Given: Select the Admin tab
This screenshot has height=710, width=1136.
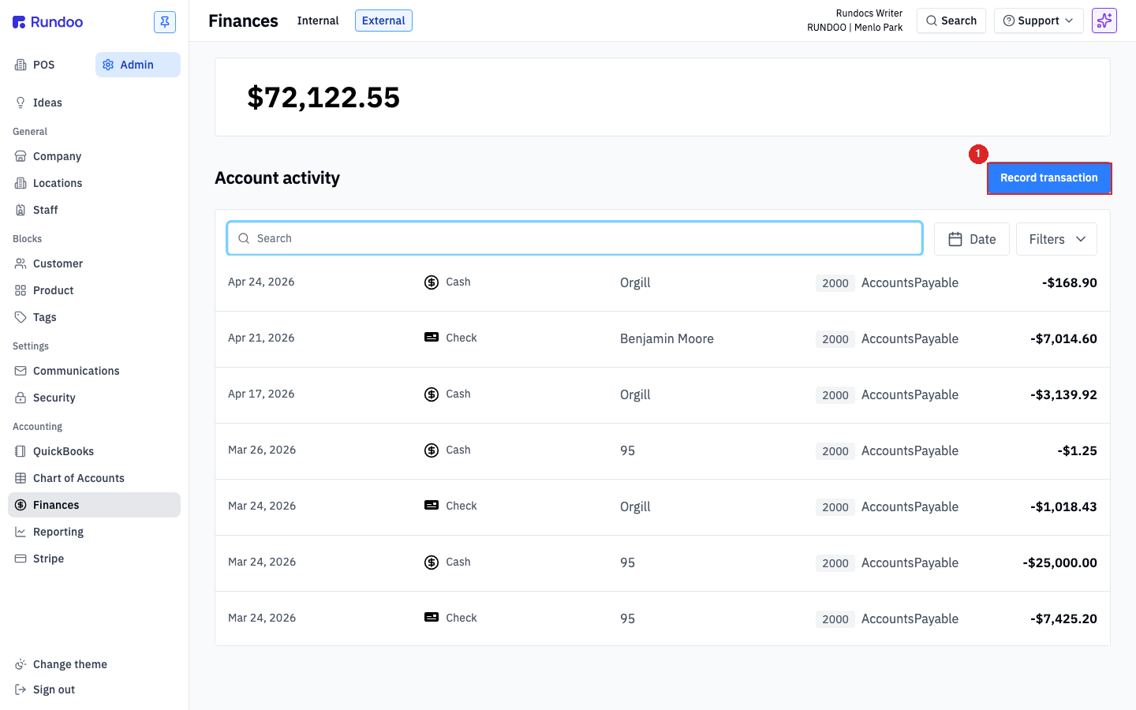Looking at the screenshot, I should pos(138,65).
